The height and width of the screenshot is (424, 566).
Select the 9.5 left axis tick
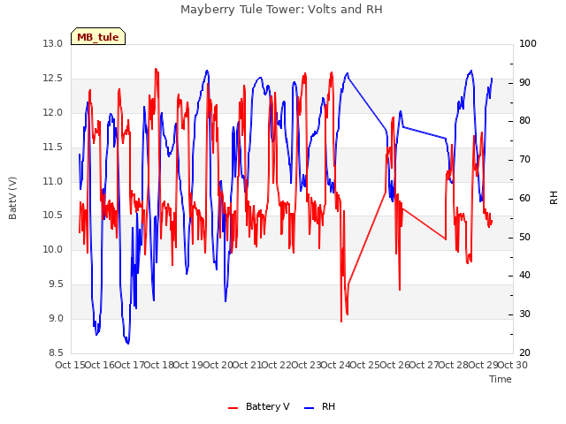point(56,284)
